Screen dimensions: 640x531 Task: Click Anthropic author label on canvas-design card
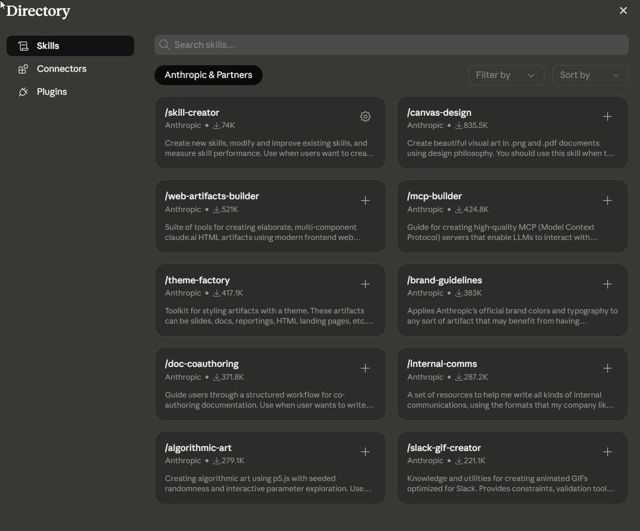click(x=425, y=126)
